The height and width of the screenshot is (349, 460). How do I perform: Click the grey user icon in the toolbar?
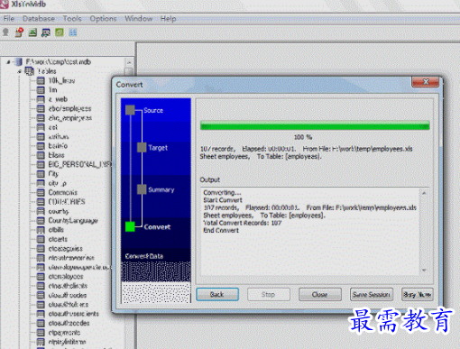5,32
